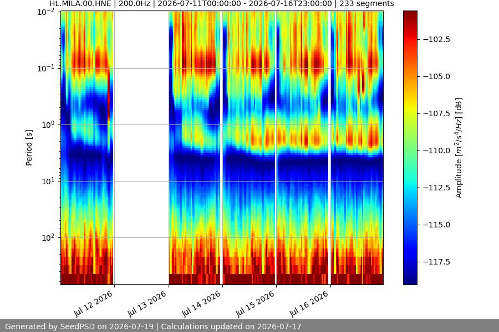Click the 'Period [s]' y-axis label
The width and height of the screenshot is (499, 332).
[x=29, y=148]
